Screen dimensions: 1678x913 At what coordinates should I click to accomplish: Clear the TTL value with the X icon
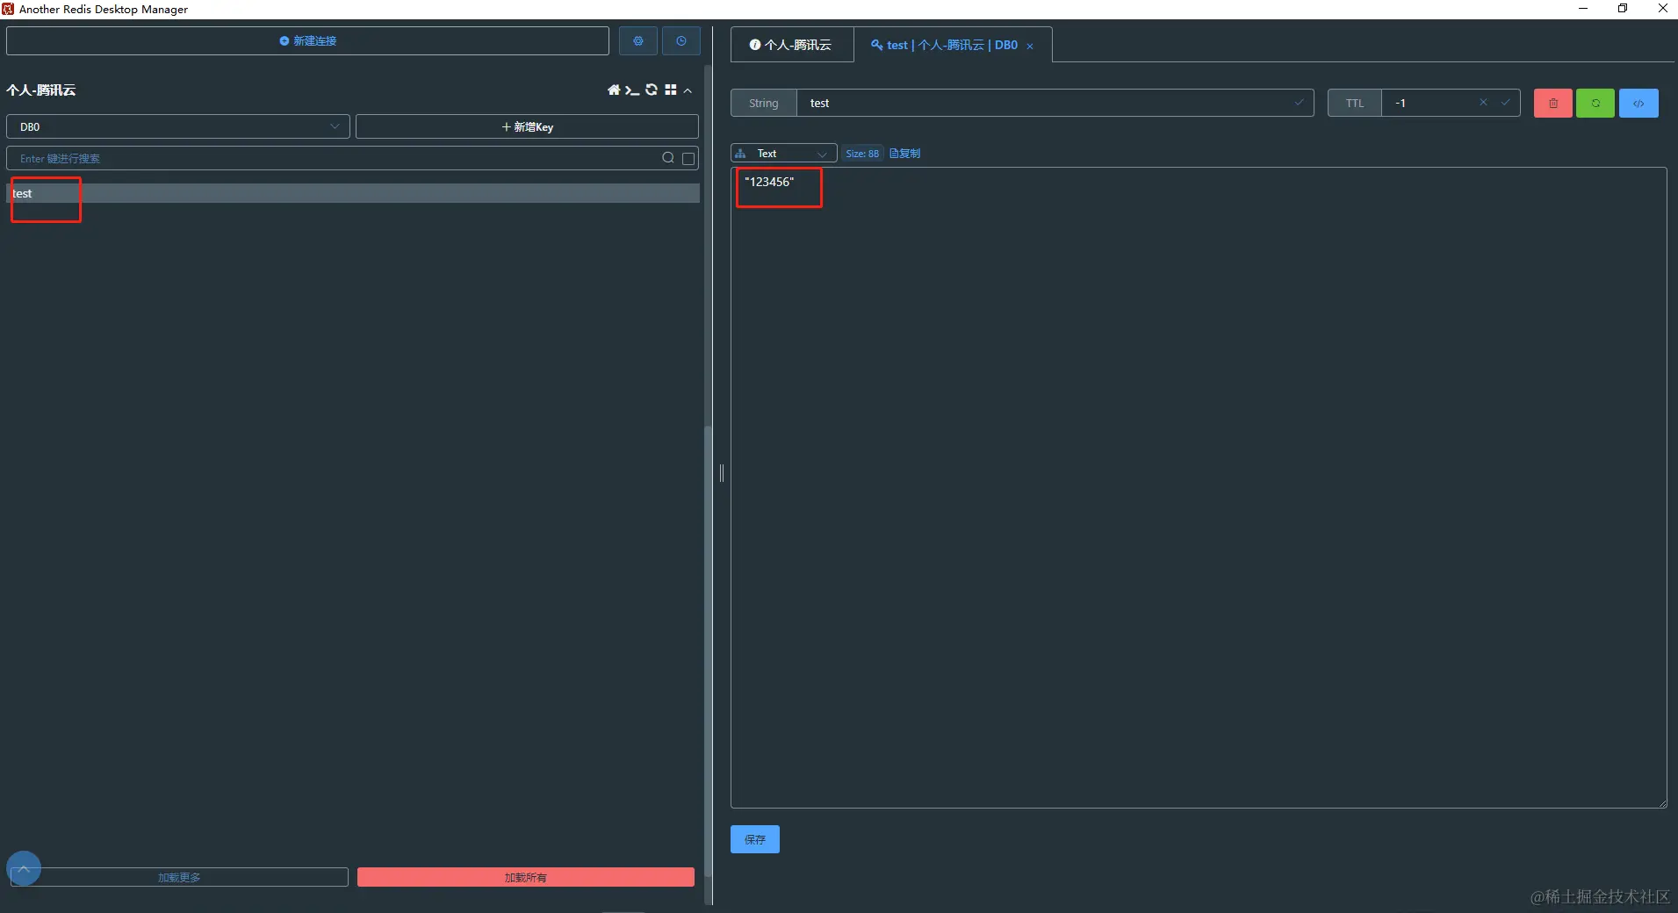click(1483, 103)
